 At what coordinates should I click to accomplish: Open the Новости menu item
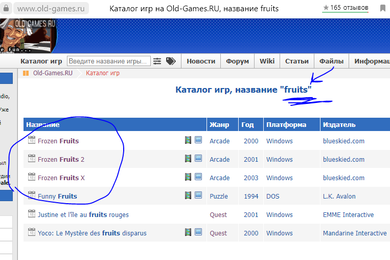point(201,61)
